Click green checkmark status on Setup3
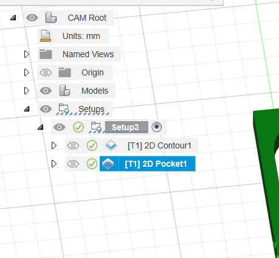 pyautogui.click(x=78, y=127)
